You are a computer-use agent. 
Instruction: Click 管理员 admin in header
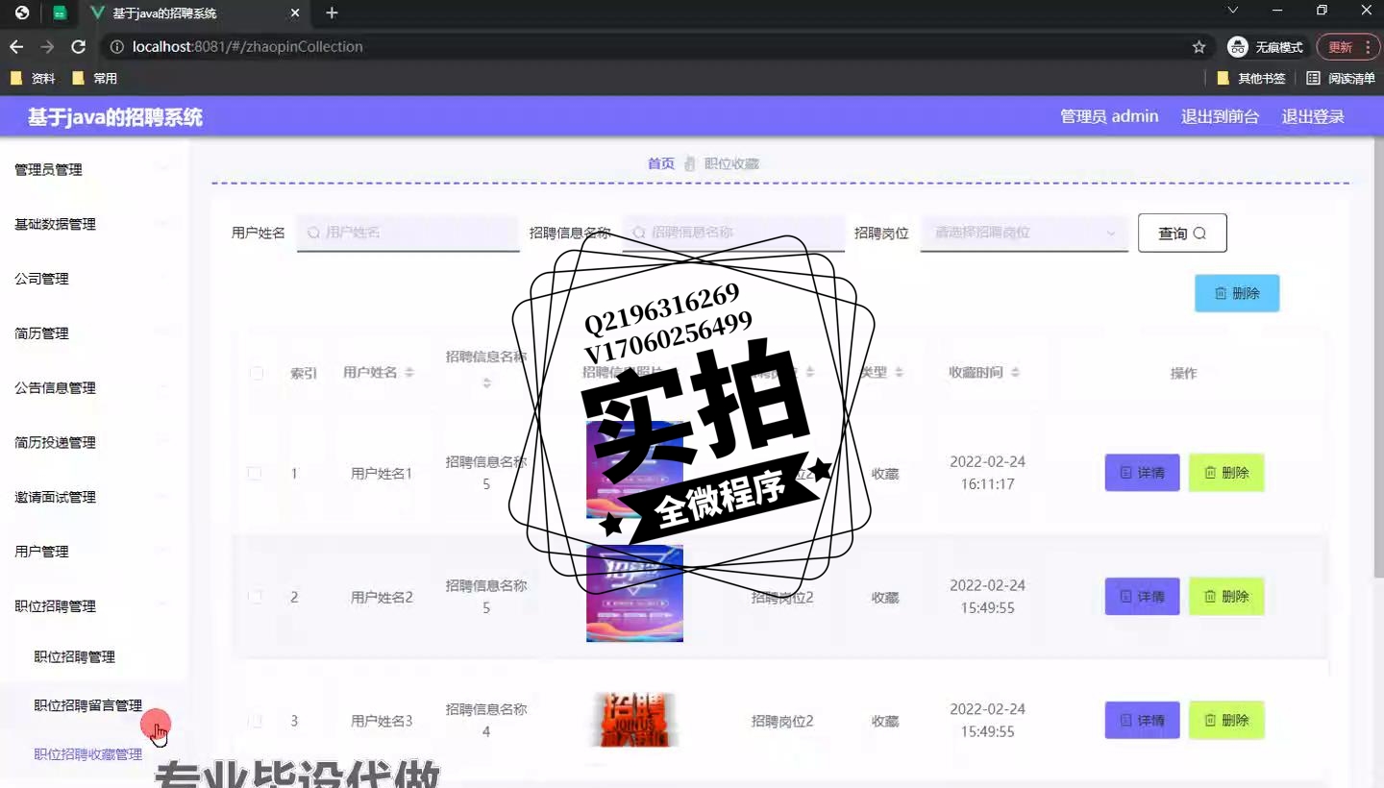[x=1109, y=116]
